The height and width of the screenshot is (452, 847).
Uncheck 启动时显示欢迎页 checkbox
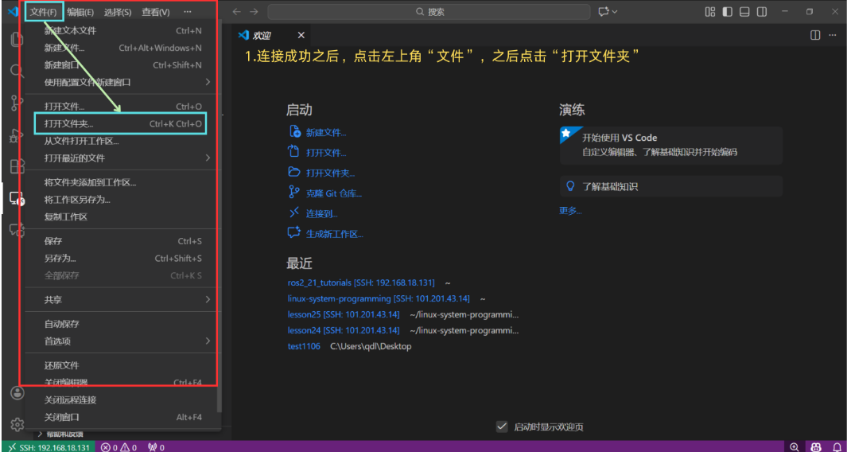[502, 427]
